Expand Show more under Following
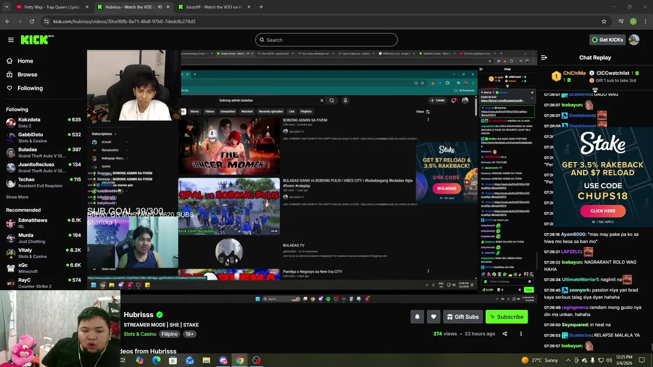The height and width of the screenshot is (367, 653). (x=17, y=197)
